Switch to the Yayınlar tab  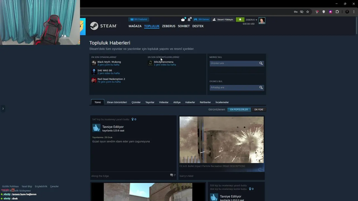[x=150, y=102]
